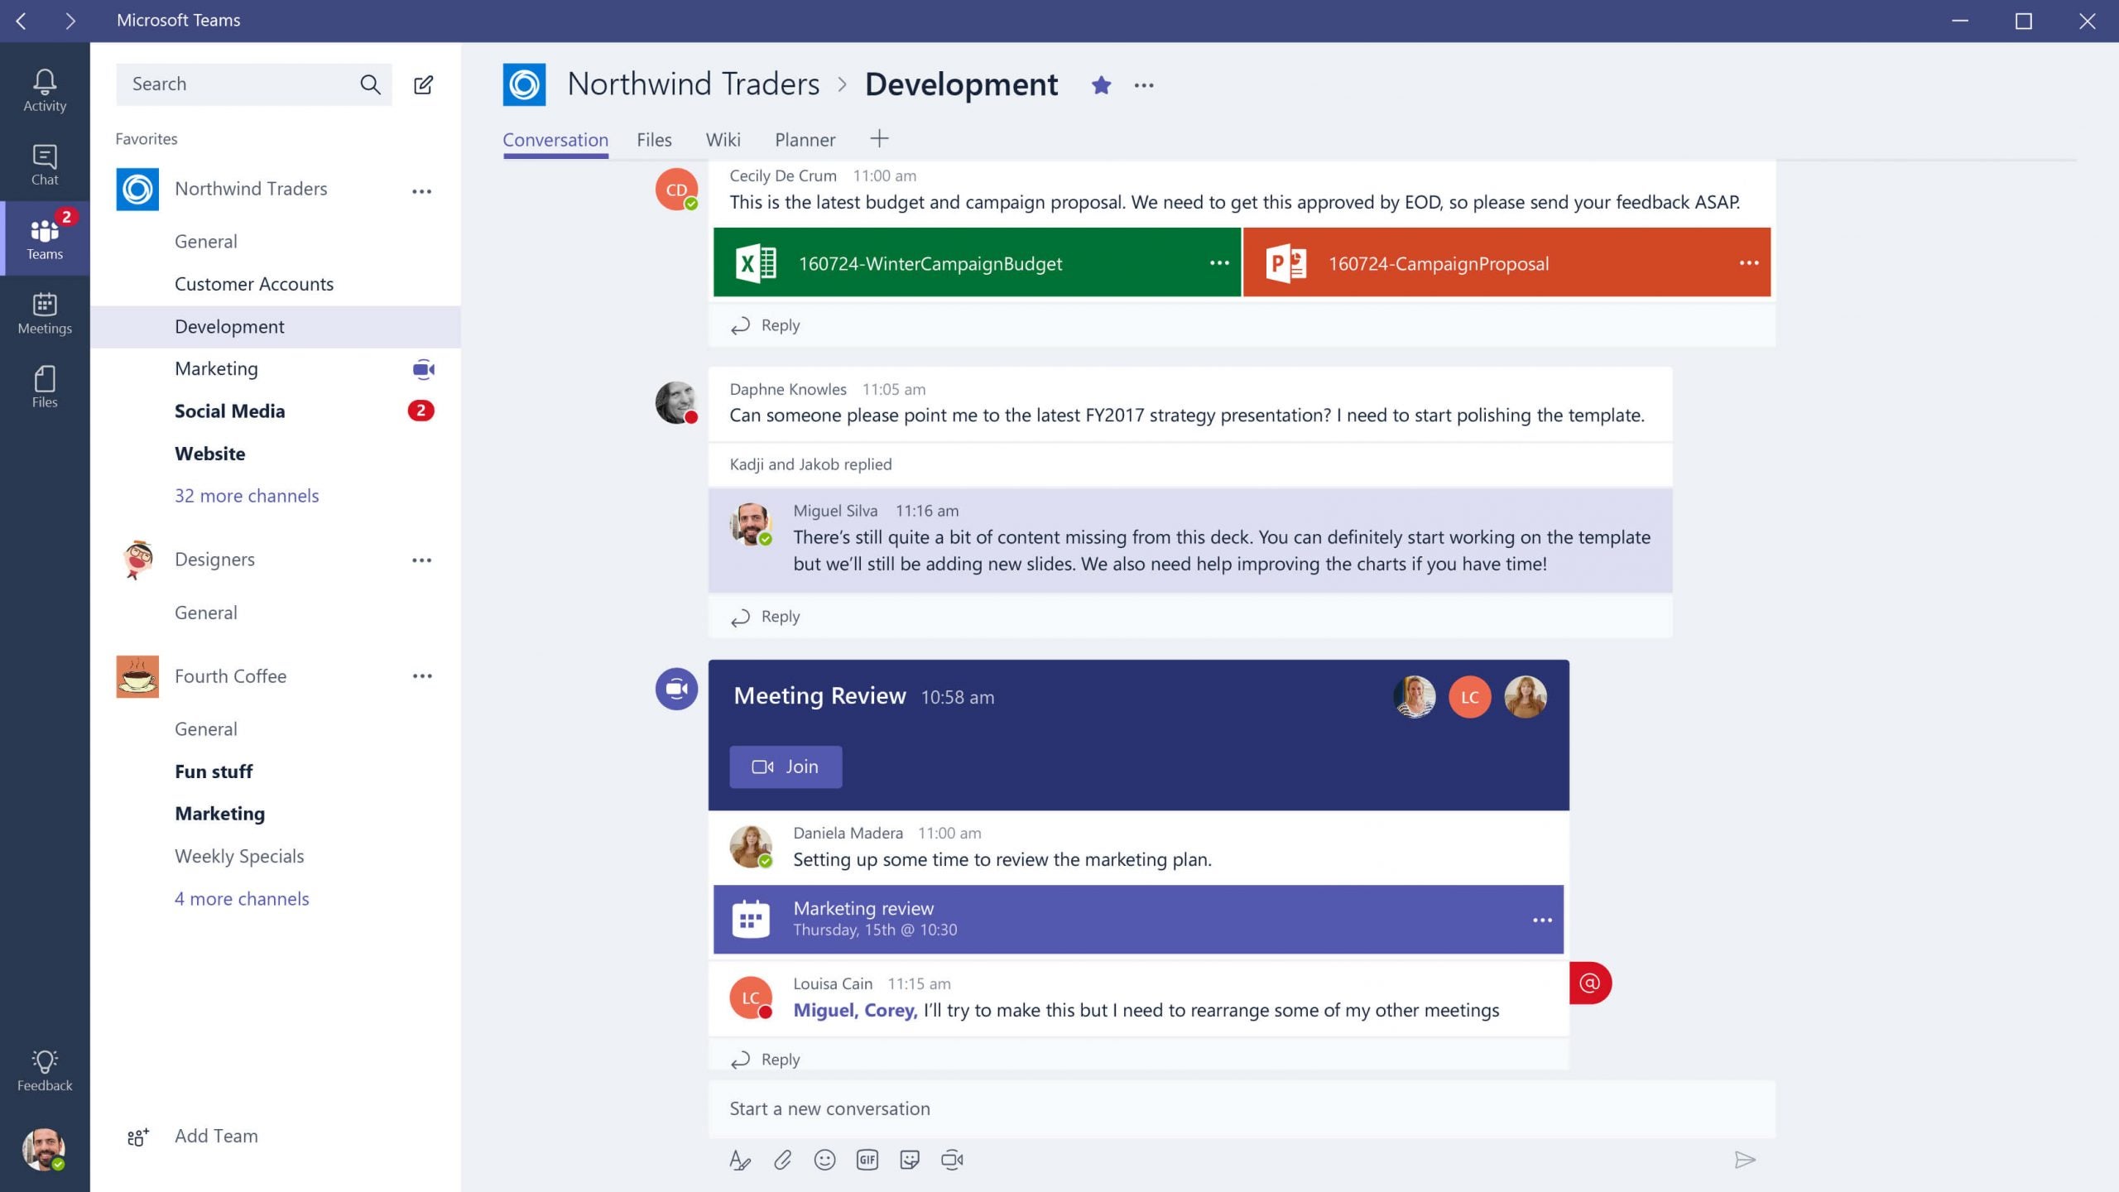This screenshot has width=2119, height=1192.
Task: Click the video call icon in message toolbar
Action: [x=954, y=1160]
